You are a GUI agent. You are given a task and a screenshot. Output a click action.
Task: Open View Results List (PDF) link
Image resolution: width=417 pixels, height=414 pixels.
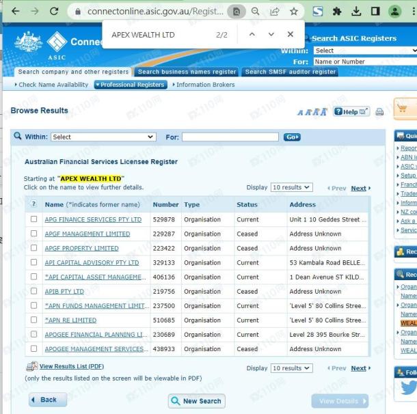point(72,366)
